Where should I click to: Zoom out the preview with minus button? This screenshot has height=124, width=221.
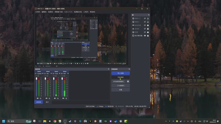pyautogui.click(x=36, y=66)
